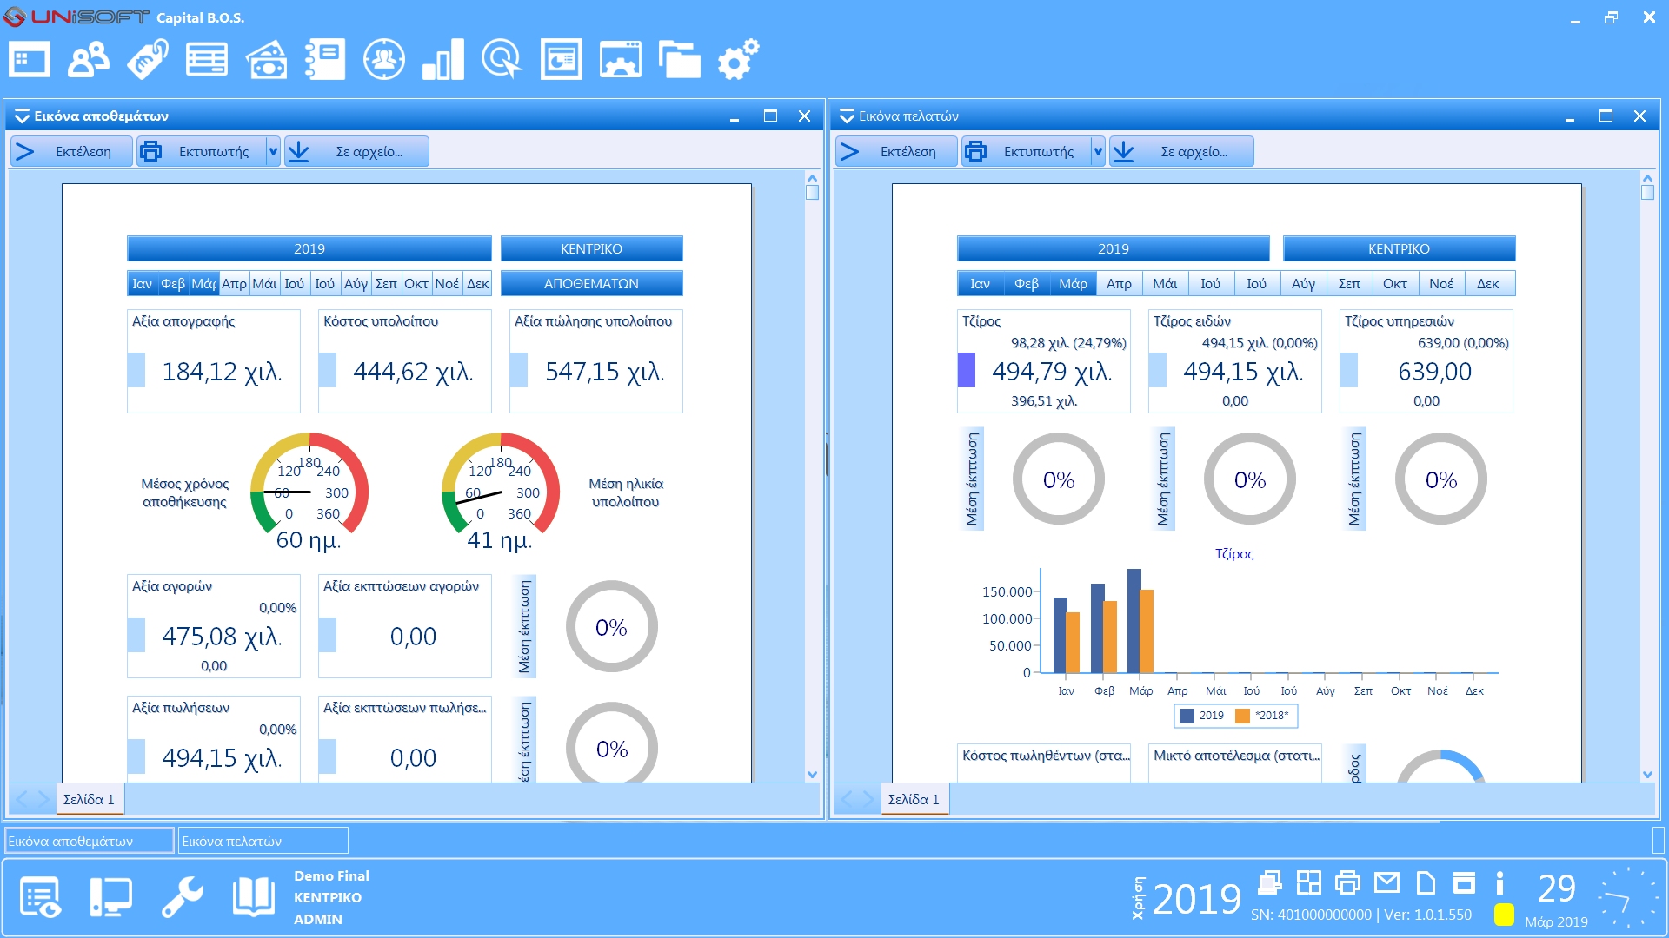Click the envelope mail icon in status area
The image size is (1669, 938).
(1386, 883)
